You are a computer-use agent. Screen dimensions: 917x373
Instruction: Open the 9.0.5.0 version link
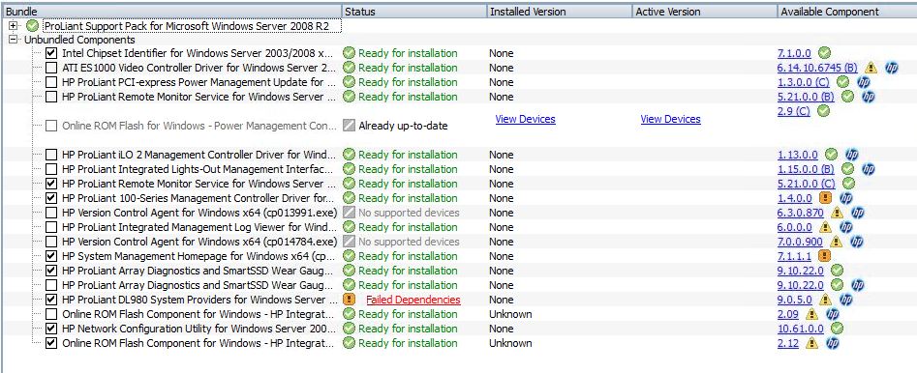(x=795, y=300)
